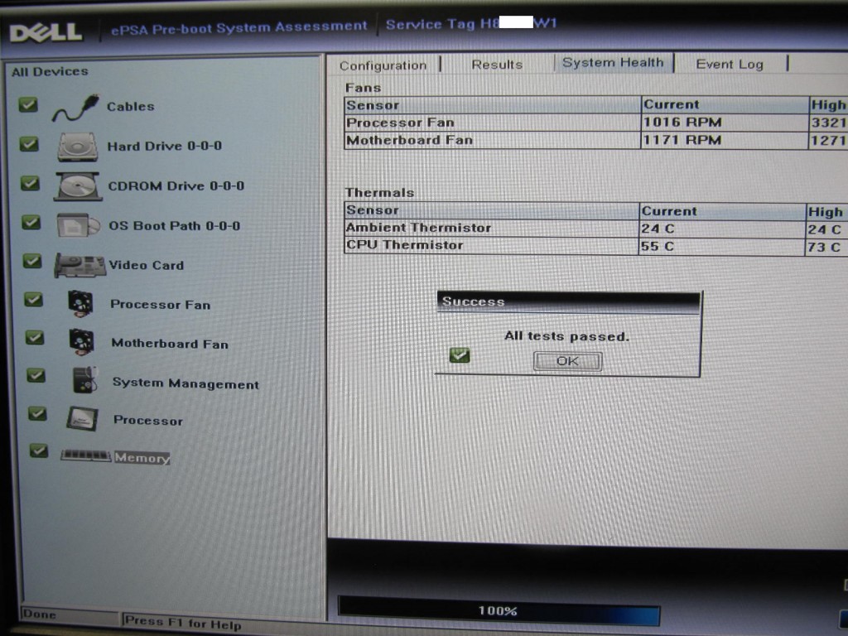
Task: Click the Processor Fan row in Fans table
Action: point(596,123)
